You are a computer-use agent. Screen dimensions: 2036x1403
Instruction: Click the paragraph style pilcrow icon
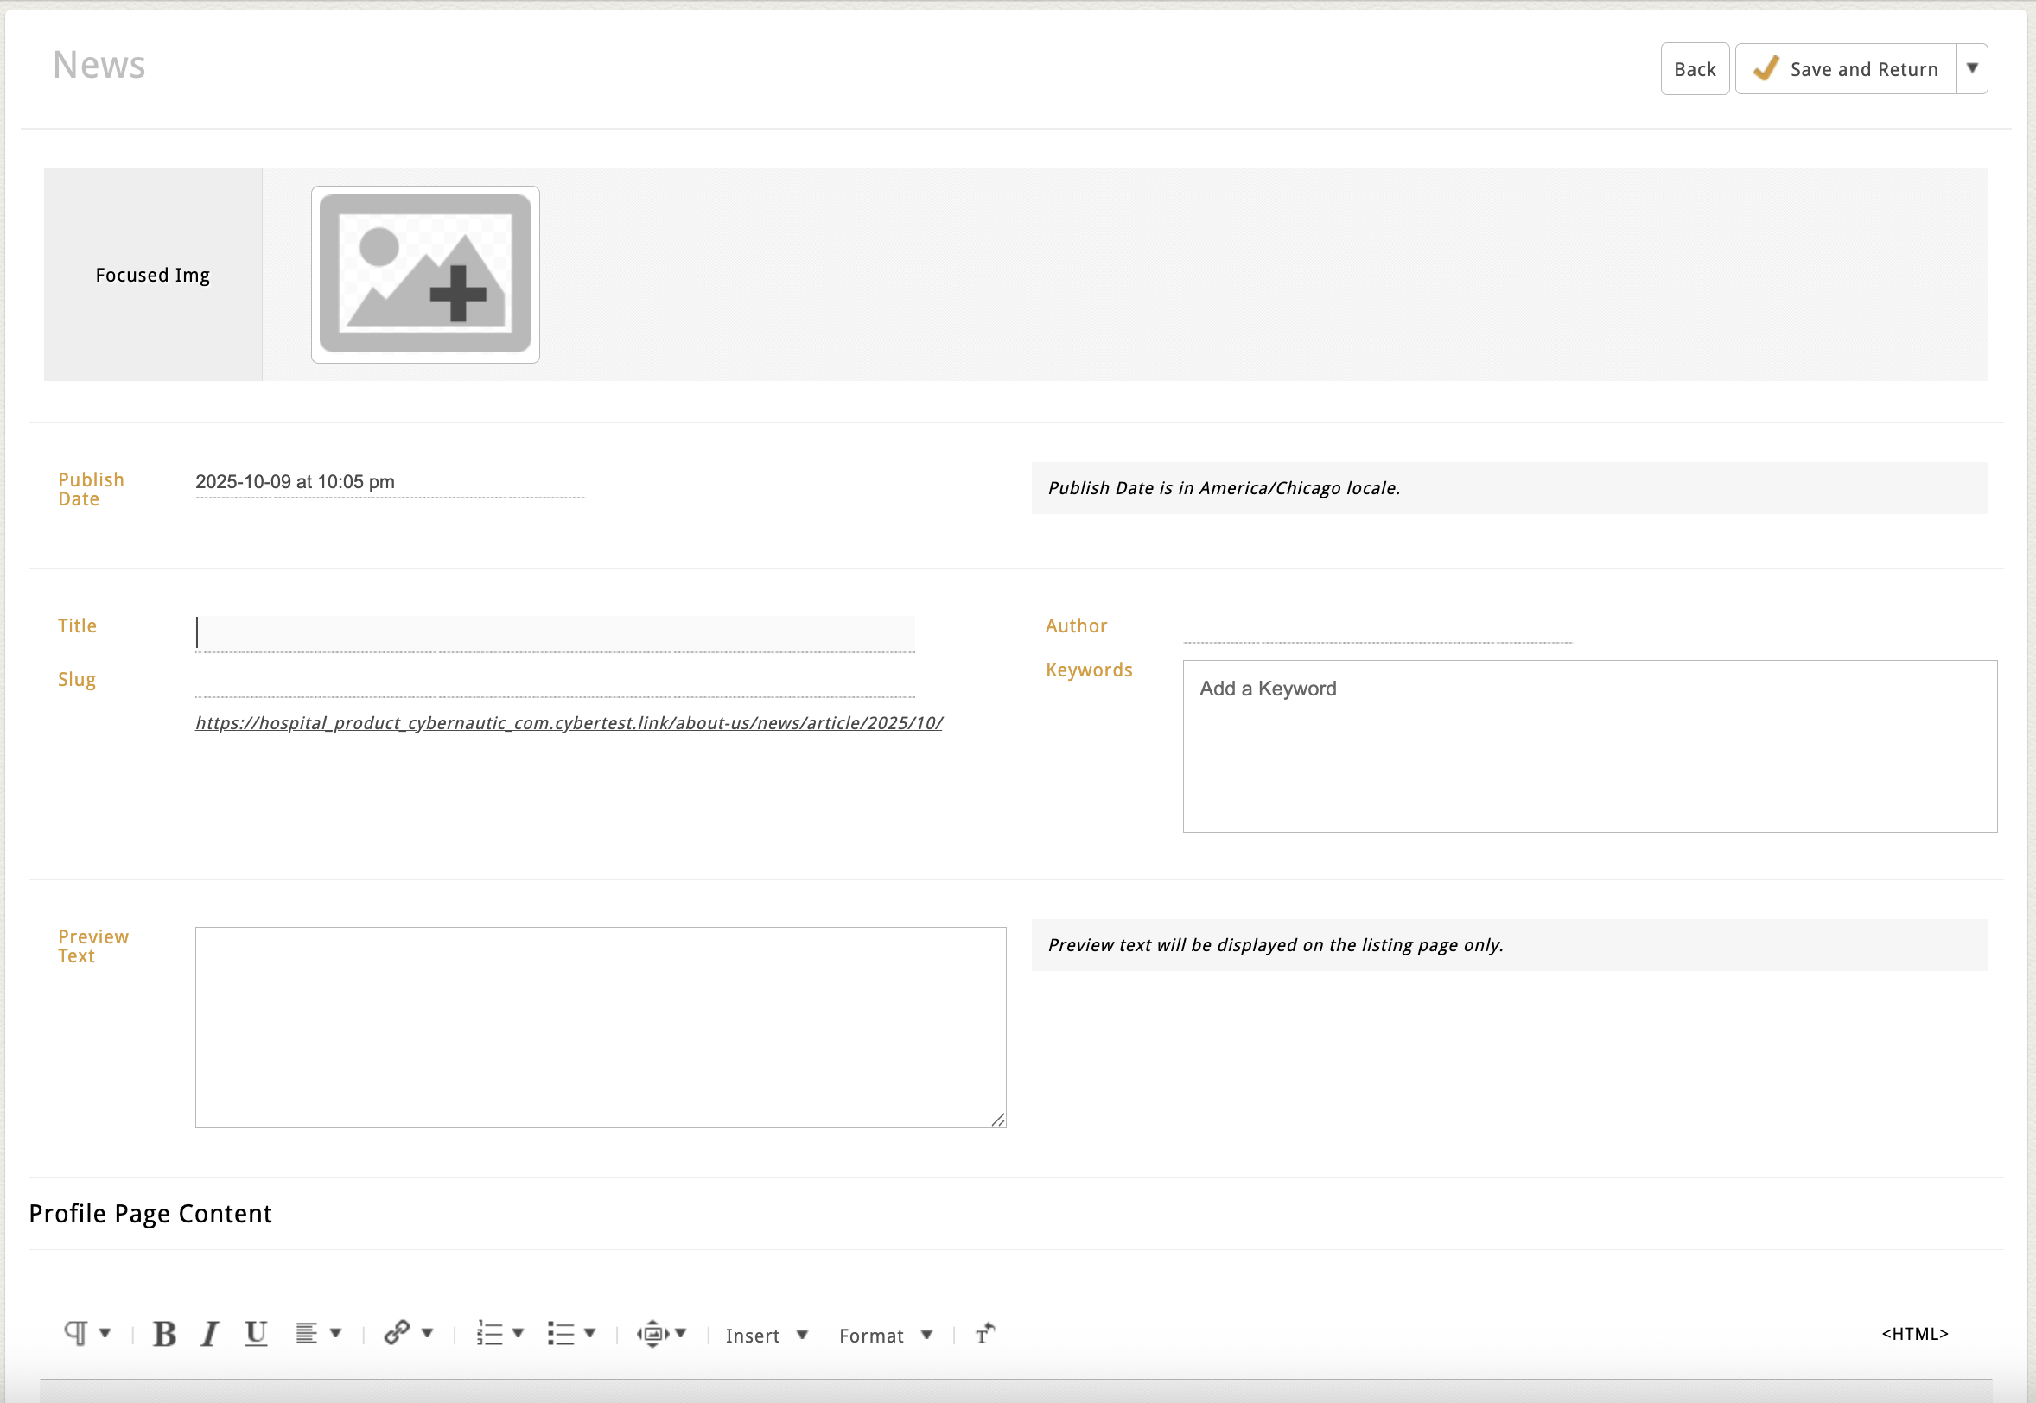coord(75,1334)
